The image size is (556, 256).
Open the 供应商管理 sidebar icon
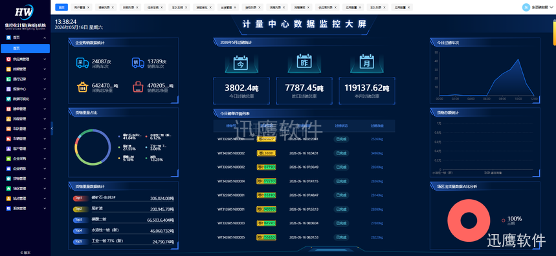tap(8, 59)
